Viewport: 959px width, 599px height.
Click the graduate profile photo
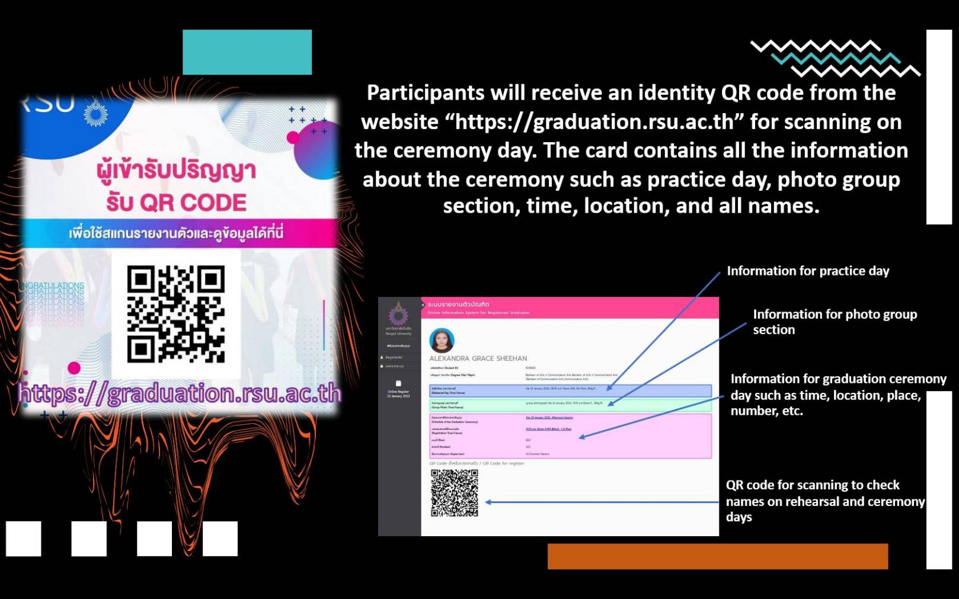pos(442,340)
